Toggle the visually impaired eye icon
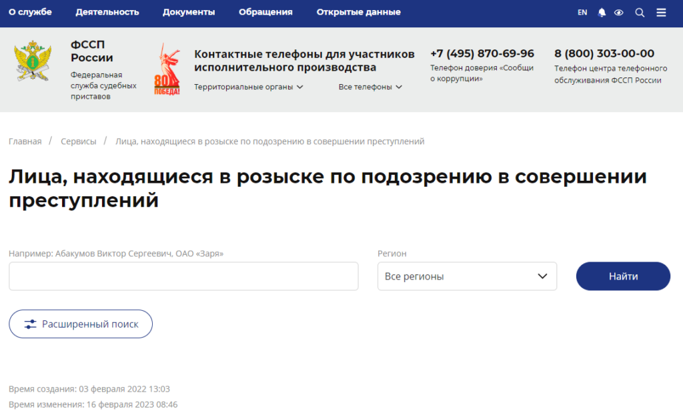Image resolution: width=683 pixels, height=417 pixels. tap(618, 13)
